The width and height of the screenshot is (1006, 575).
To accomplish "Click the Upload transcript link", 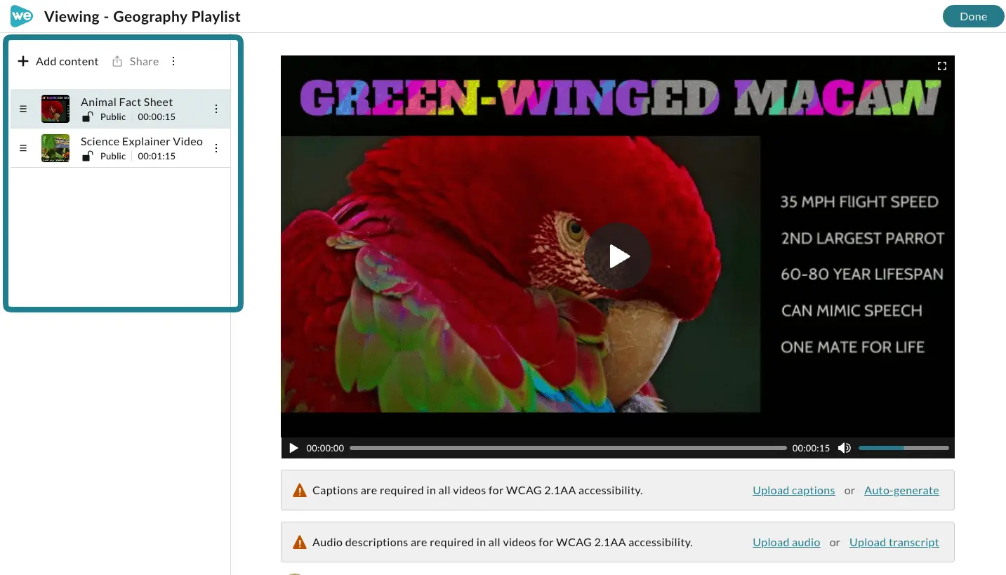I will [x=894, y=542].
